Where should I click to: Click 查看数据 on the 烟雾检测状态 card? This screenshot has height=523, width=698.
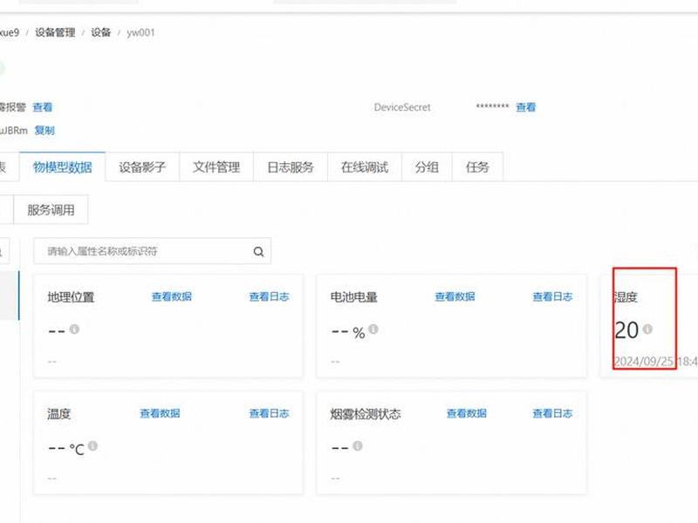467,413
